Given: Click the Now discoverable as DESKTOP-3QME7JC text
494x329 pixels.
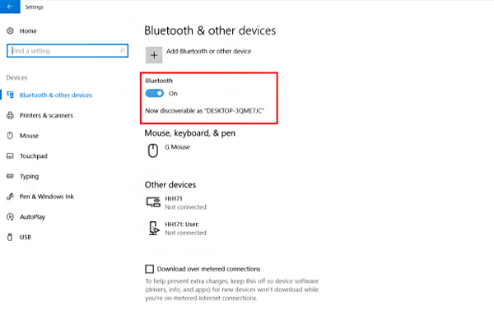Looking at the screenshot, I should 205,111.
